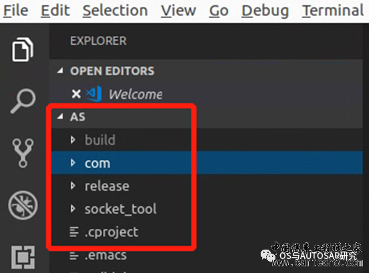Open the Terminal menu
This screenshot has width=369, height=273.
coord(333,11)
